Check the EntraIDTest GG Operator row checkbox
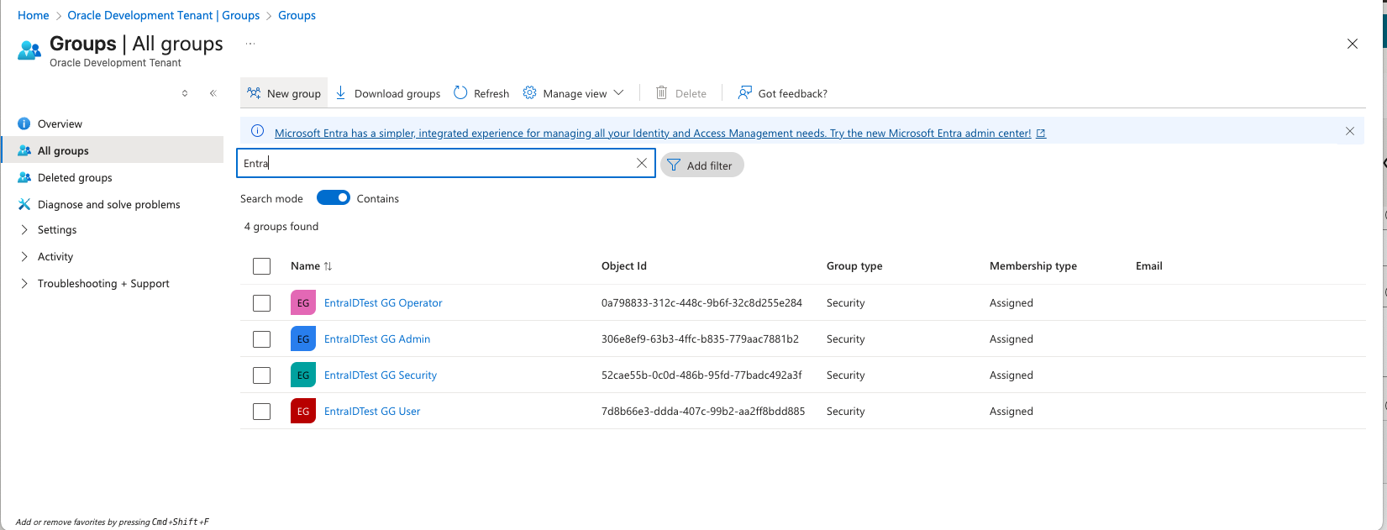1387x530 pixels. click(x=262, y=303)
